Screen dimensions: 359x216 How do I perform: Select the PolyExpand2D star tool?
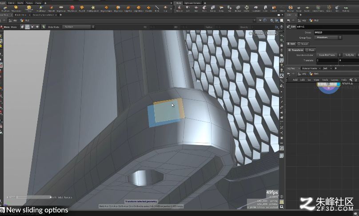(x=93, y=9)
